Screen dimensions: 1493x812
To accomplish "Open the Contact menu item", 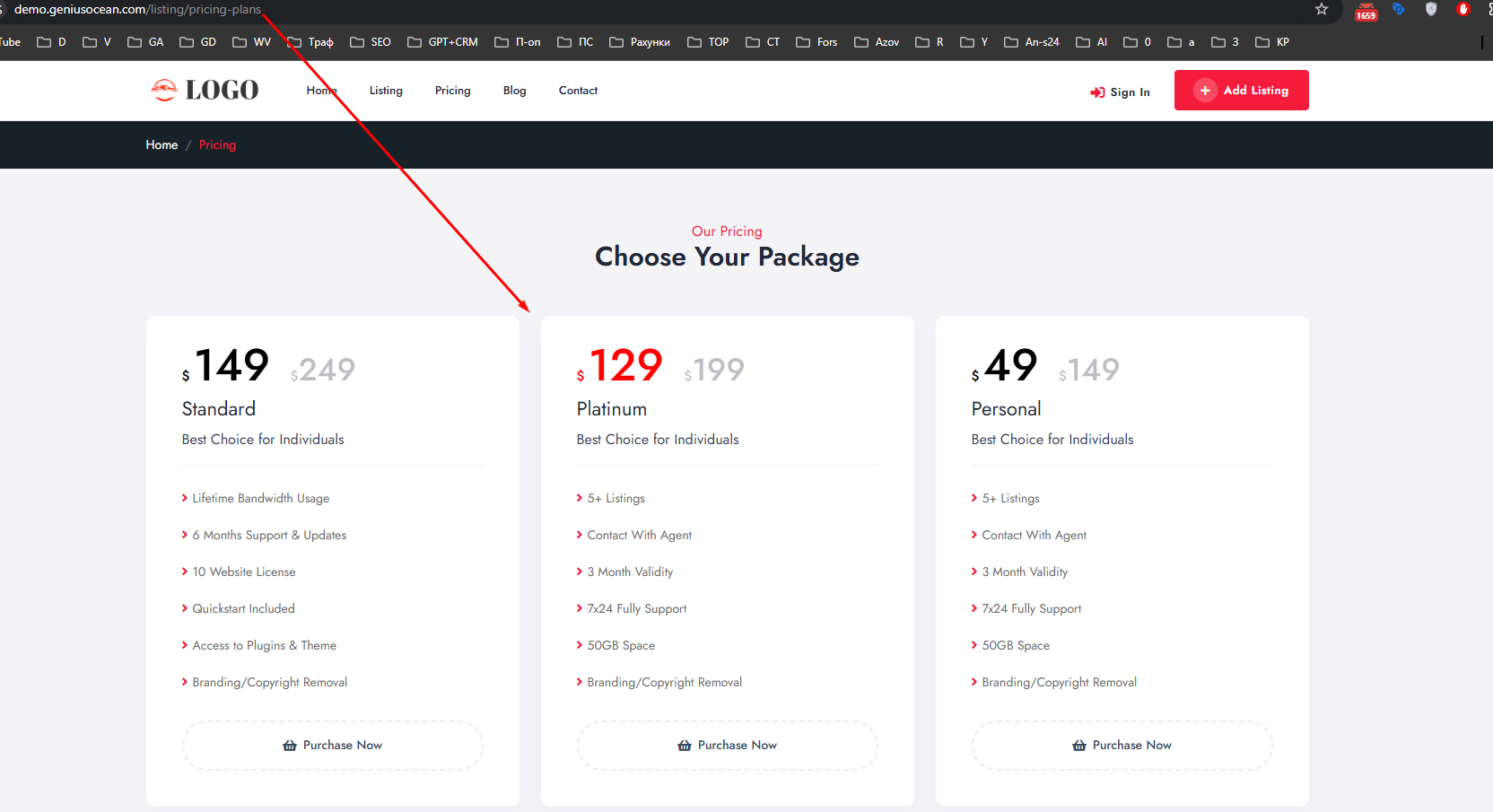I will (578, 91).
